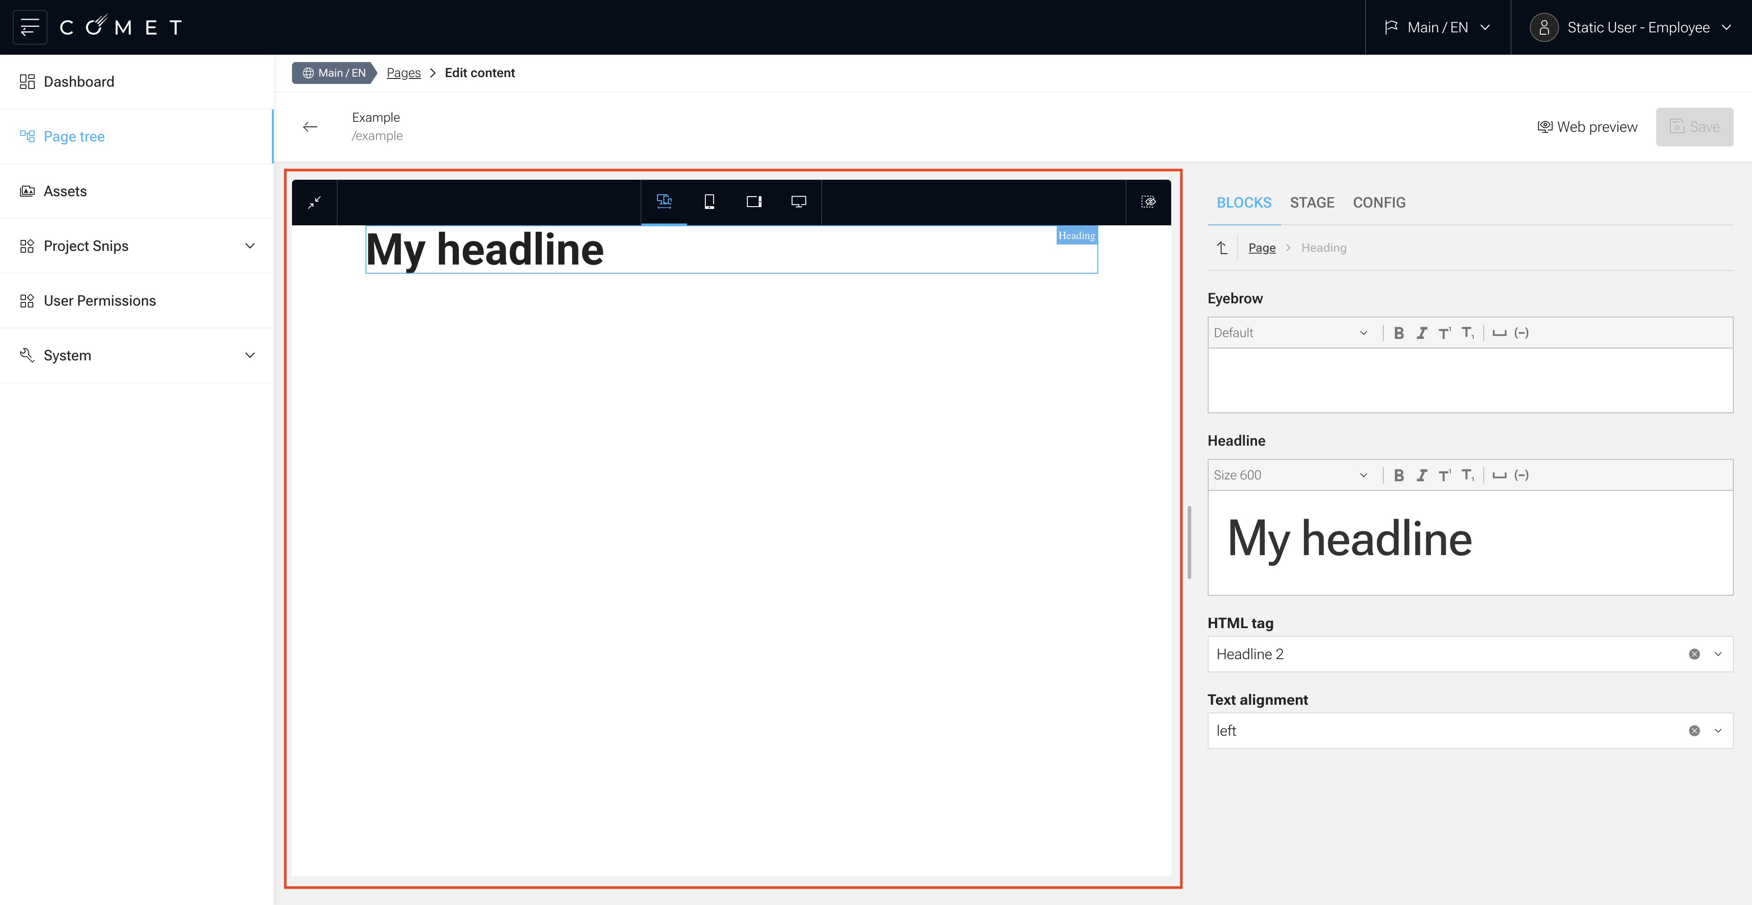Toggle bold in the Headline editor
Image resolution: width=1752 pixels, height=905 pixels.
click(x=1398, y=475)
